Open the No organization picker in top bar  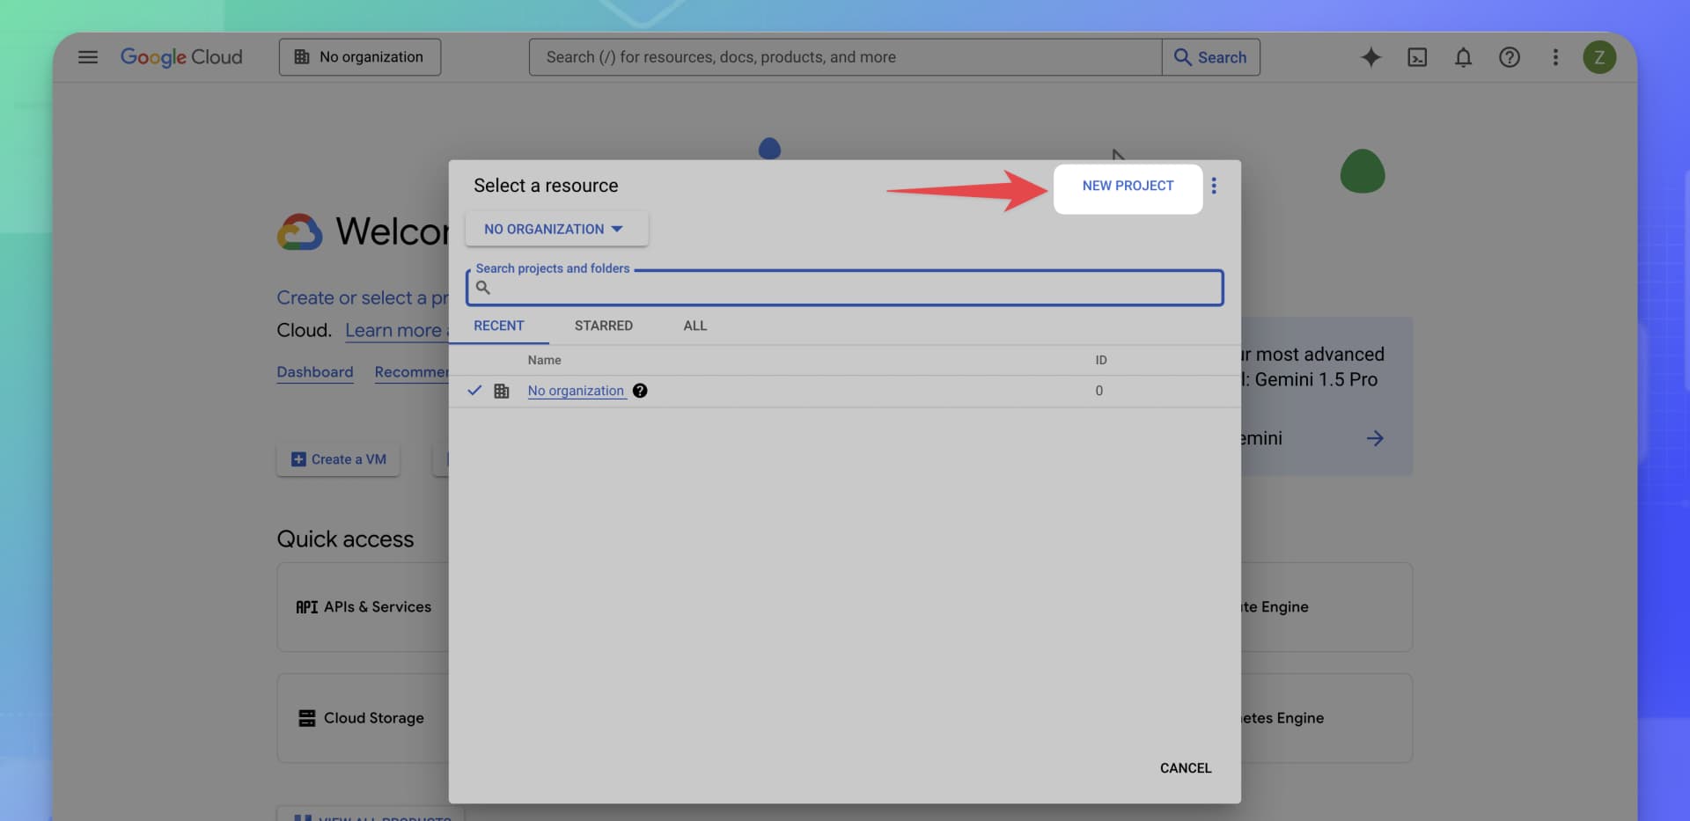pos(359,56)
